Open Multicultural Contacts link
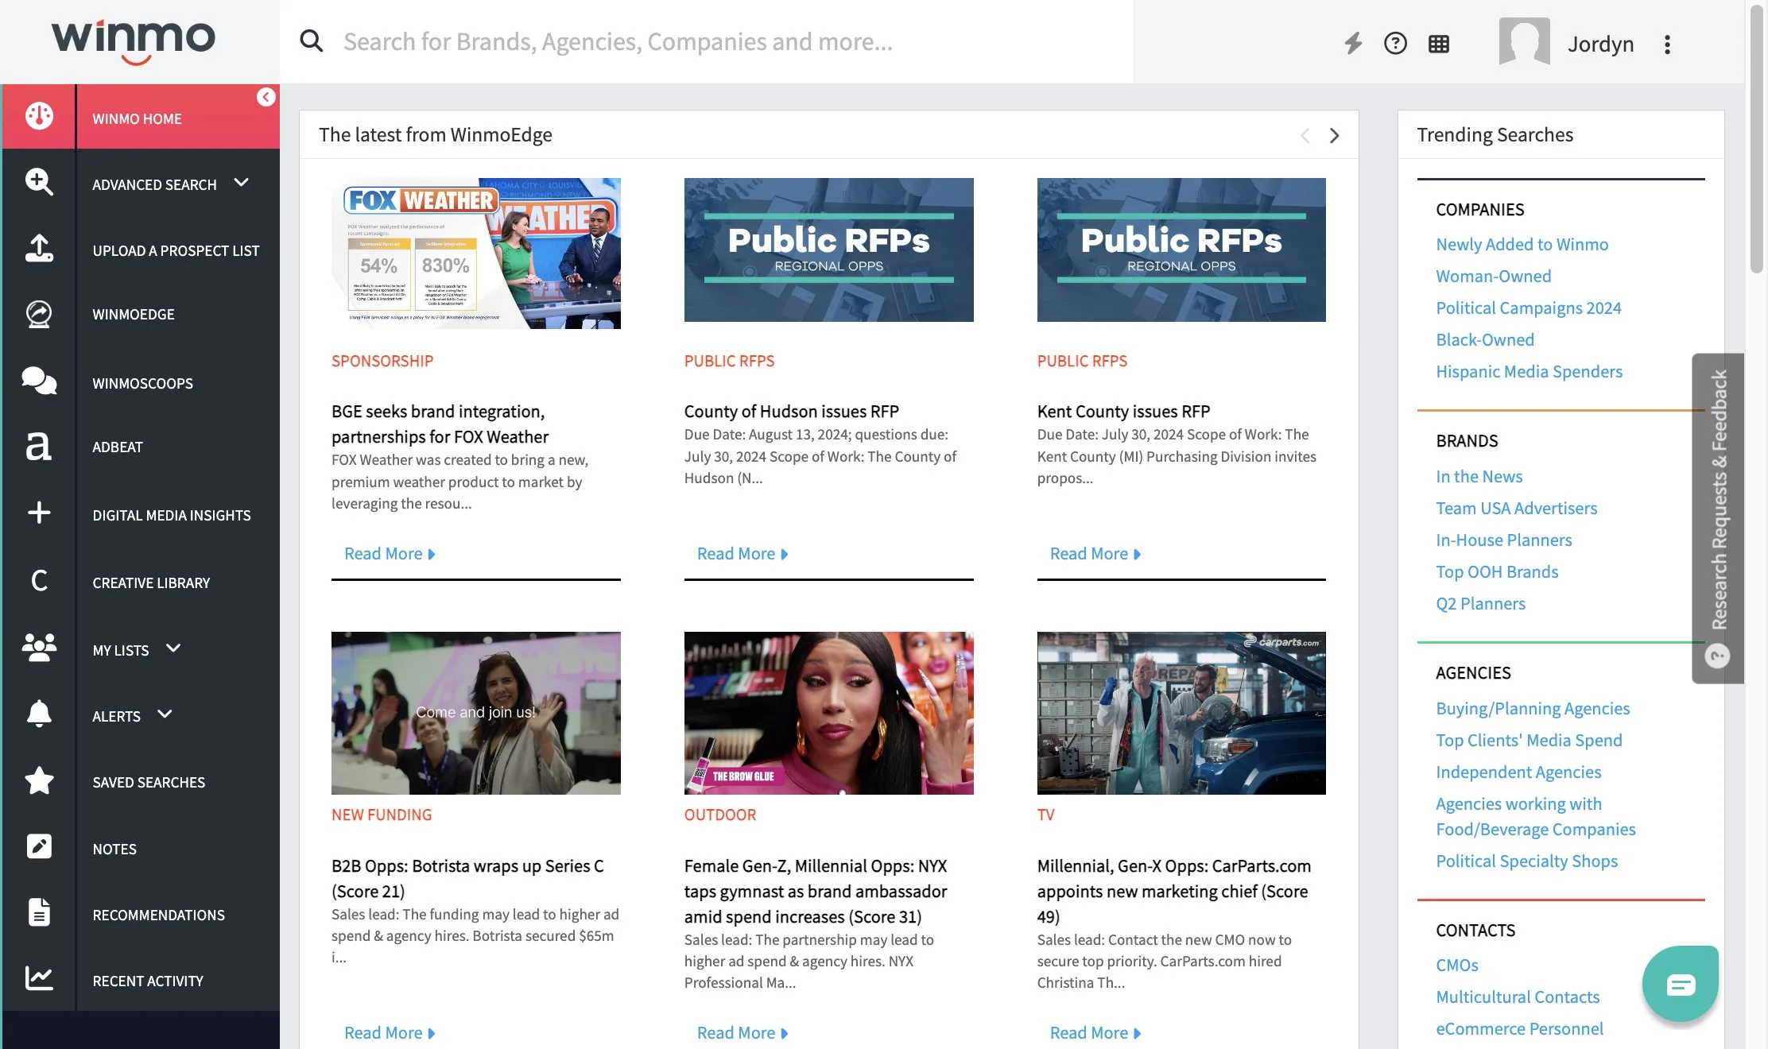This screenshot has height=1049, width=1768. point(1517,997)
